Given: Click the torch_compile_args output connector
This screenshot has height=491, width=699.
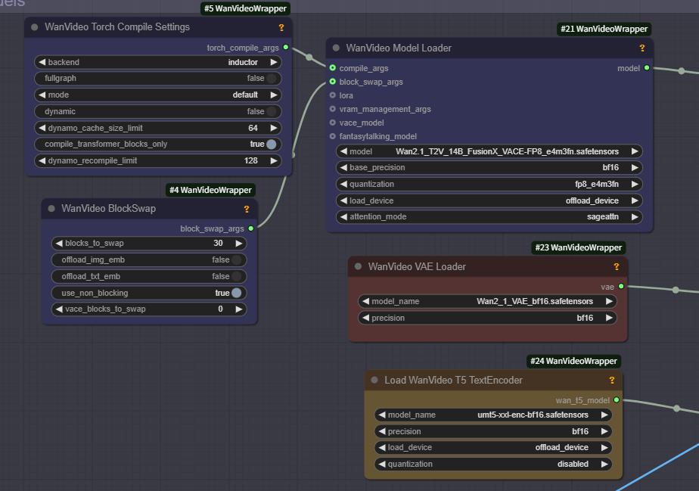Looking at the screenshot, I should click(x=286, y=47).
